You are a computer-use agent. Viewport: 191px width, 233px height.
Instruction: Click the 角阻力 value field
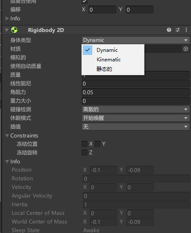[x=135, y=92]
